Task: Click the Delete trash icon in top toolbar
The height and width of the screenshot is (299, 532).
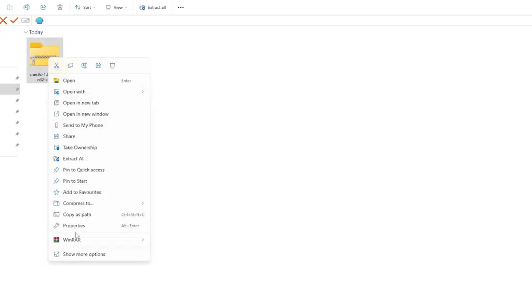Action: coord(60,7)
